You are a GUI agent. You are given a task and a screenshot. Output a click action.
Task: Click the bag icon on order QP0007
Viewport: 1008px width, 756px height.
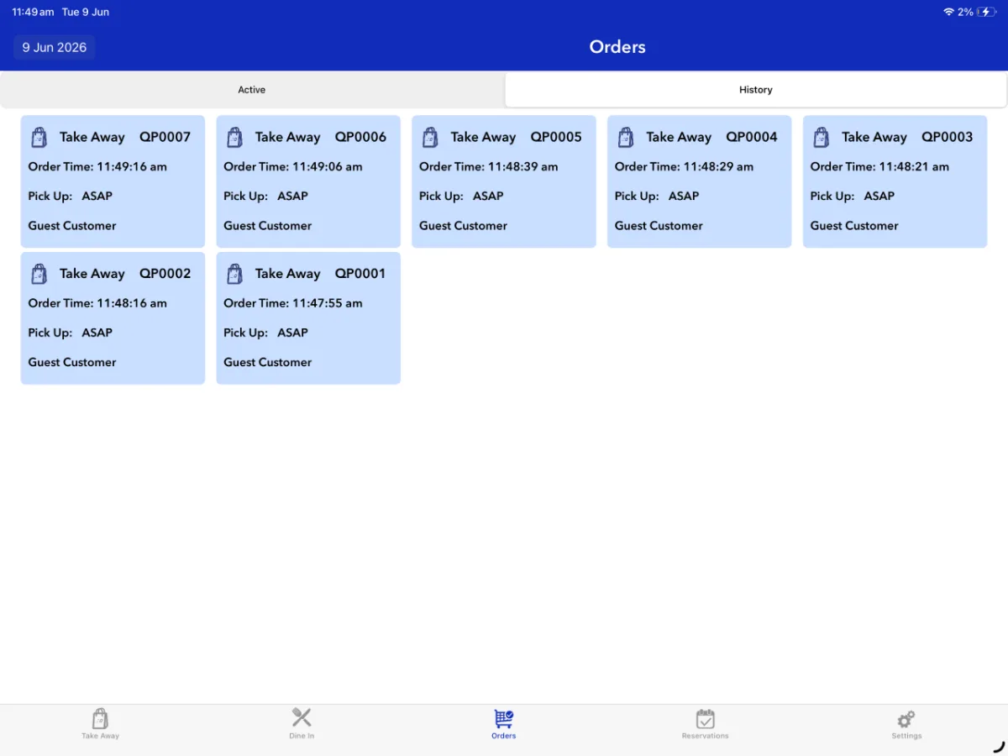click(x=39, y=137)
